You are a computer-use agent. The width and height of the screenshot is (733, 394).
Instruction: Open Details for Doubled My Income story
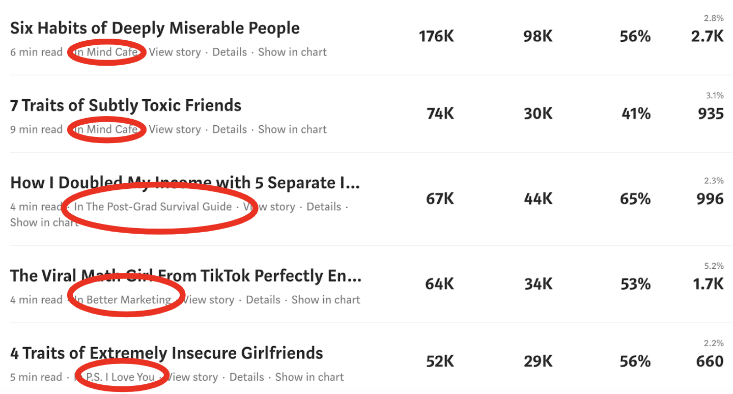click(x=324, y=207)
